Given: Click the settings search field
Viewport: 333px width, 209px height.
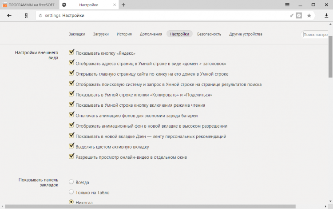Looking at the screenshot, I should (x=316, y=34).
